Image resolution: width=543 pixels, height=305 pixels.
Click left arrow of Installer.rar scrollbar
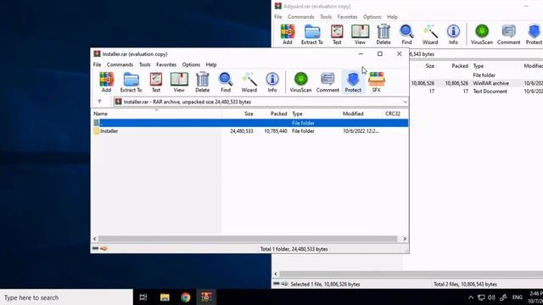click(x=95, y=239)
